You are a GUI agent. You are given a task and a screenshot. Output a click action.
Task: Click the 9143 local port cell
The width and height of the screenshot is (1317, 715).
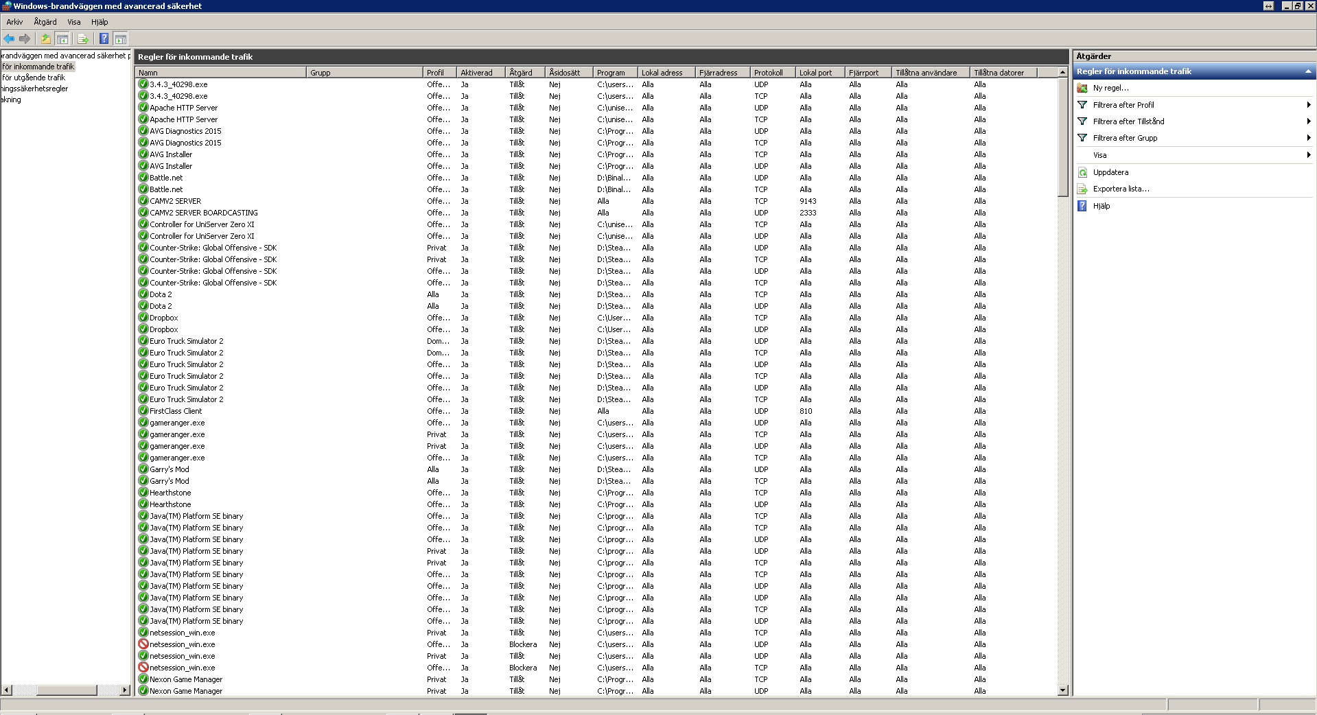[808, 201]
